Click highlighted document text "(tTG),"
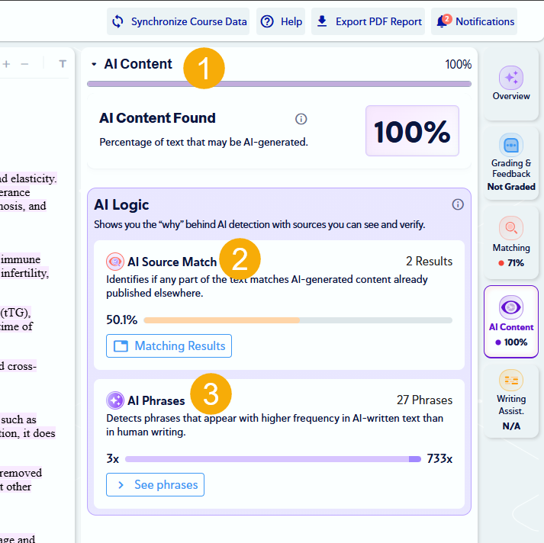 (x=15, y=313)
